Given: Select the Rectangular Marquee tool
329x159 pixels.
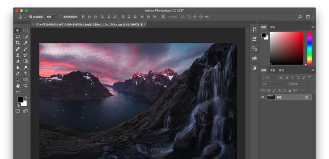Looking at the screenshot, I should click(x=26, y=31).
